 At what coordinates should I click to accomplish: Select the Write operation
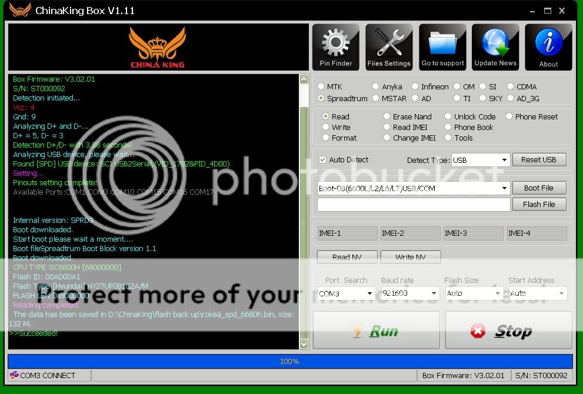click(325, 127)
